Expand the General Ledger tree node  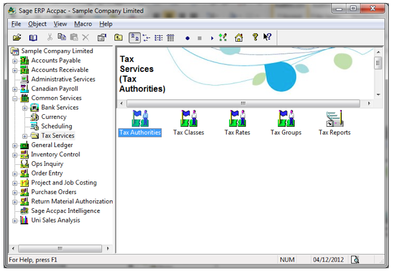tap(15, 146)
